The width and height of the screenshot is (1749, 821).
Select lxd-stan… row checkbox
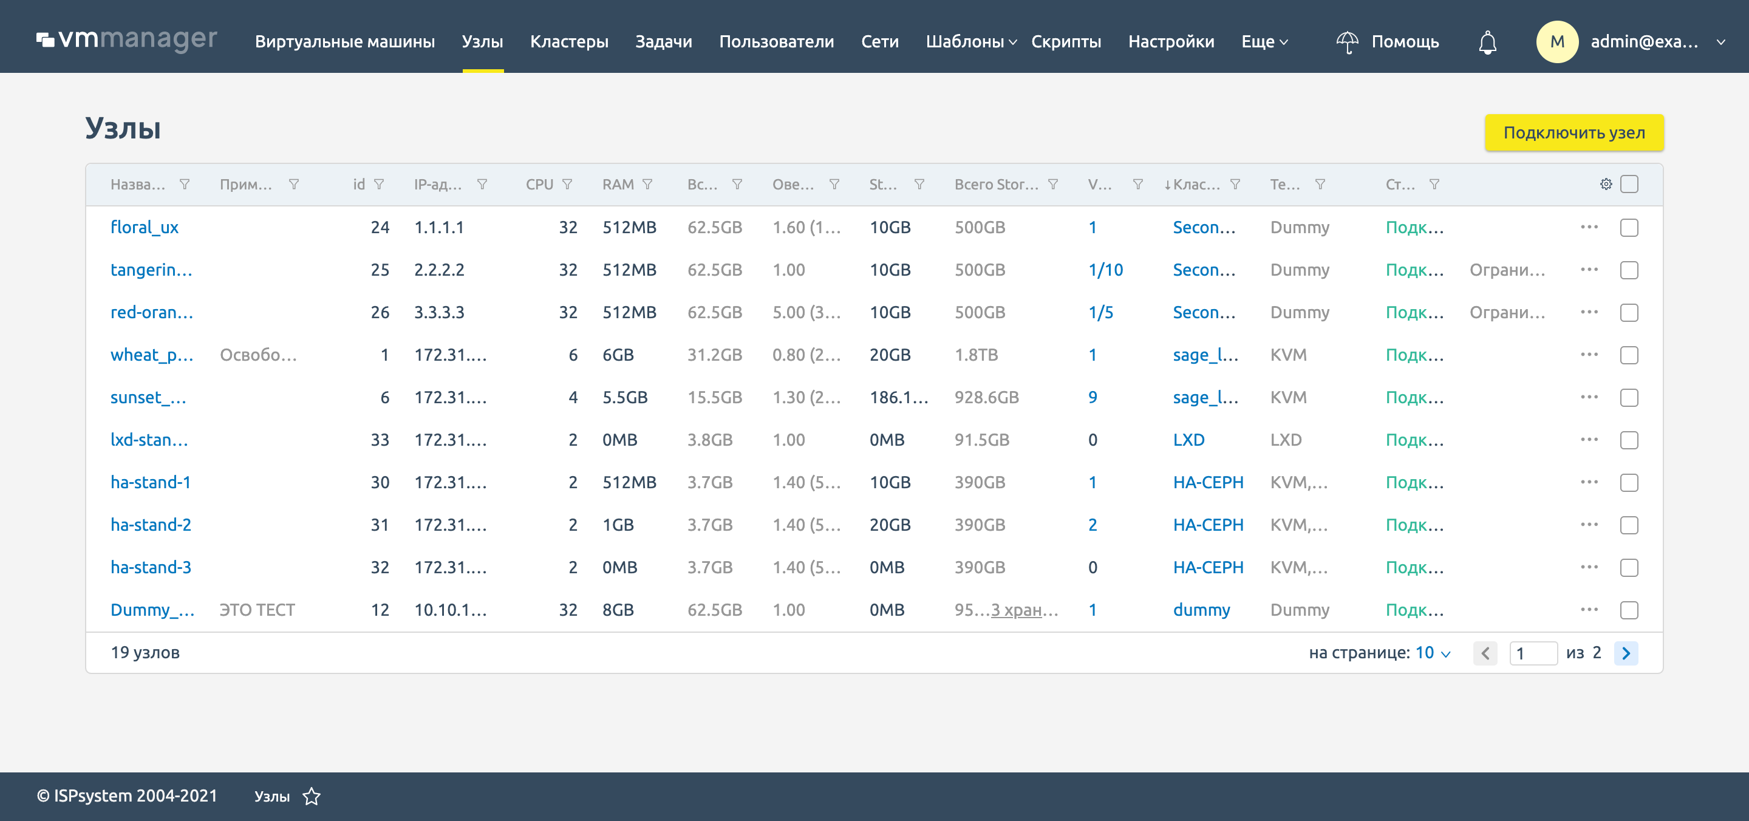point(1629,440)
